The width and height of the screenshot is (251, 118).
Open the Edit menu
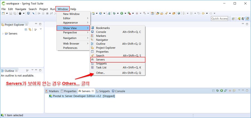pyautogui.click(x=11, y=9)
